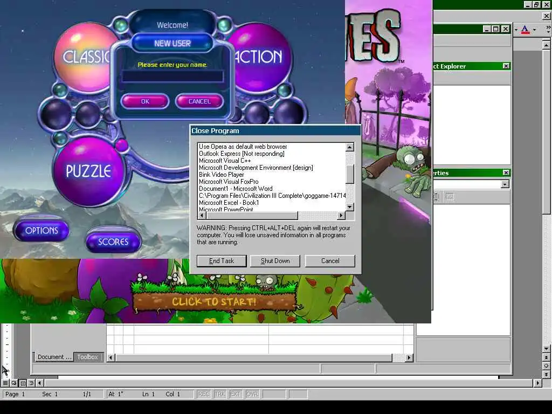
Task: Switch to the Toolbox tab
Action: pyautogui.click(x=88, y=357)
